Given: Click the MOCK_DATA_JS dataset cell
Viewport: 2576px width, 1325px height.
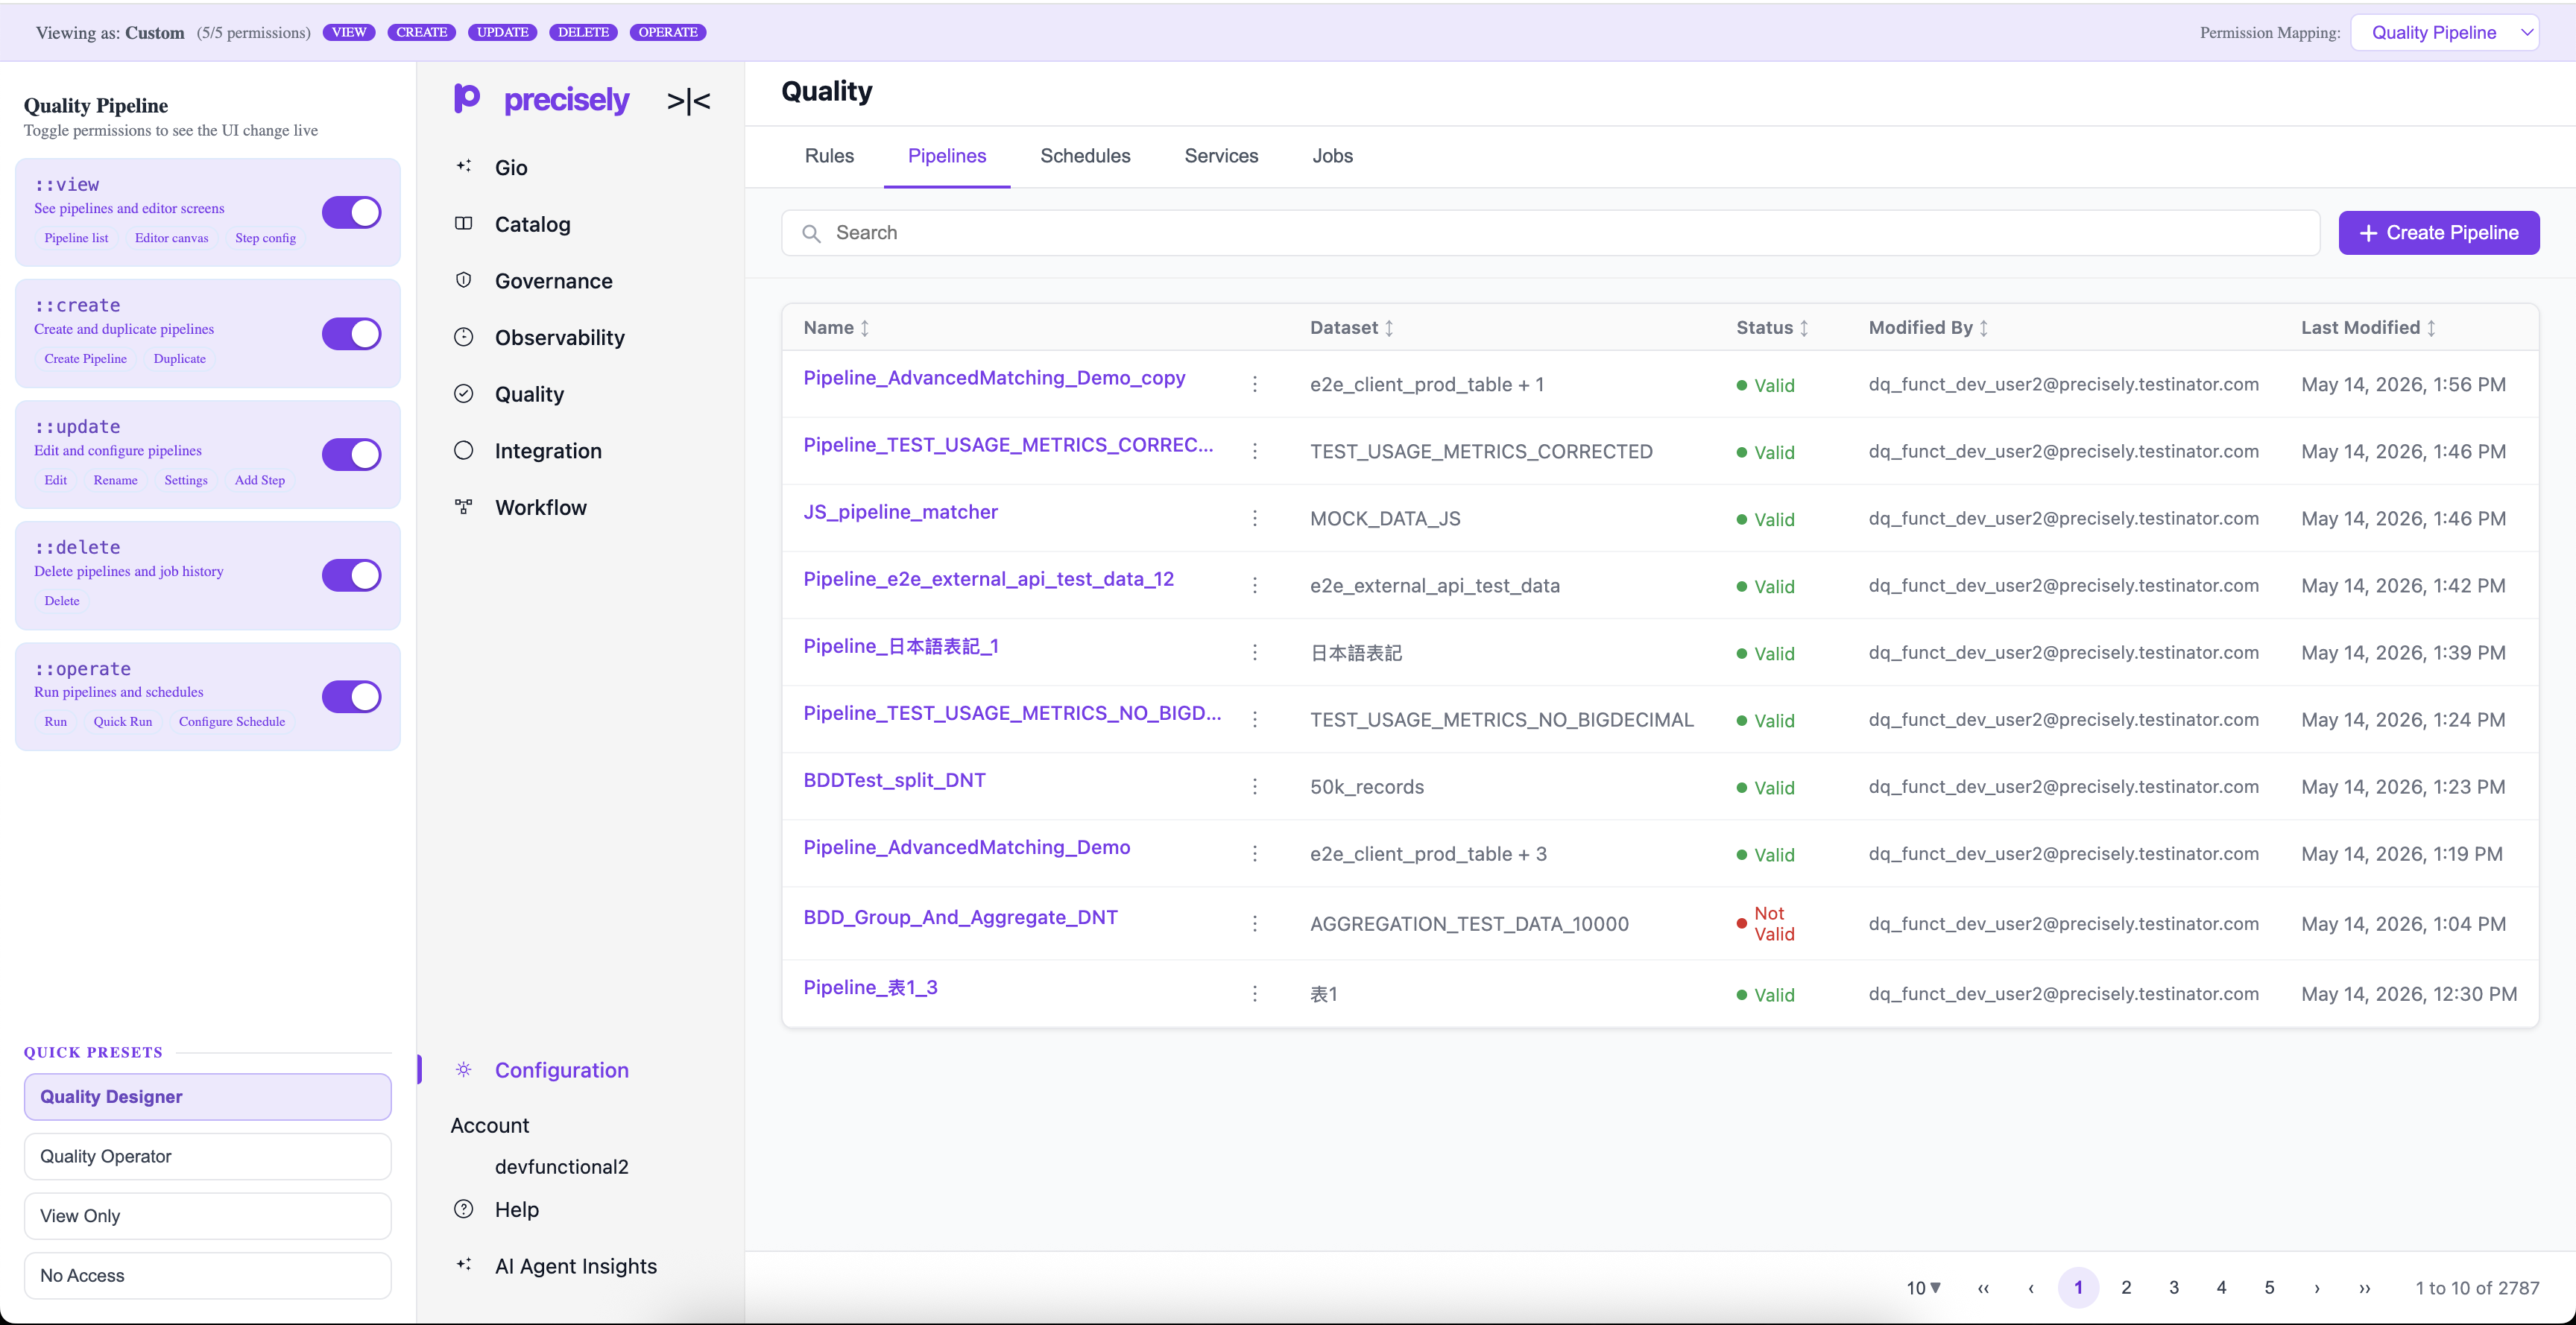Looking at the screenshot, I should coord(1385,519).
